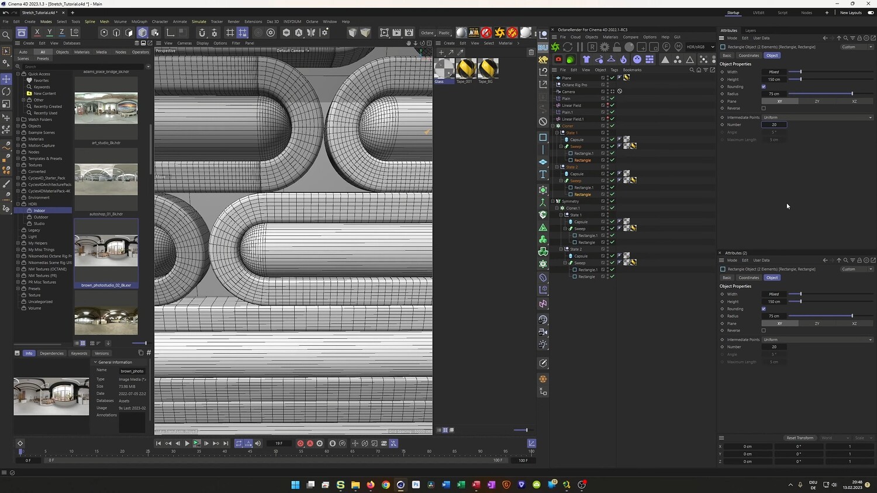This screenshot has height=493, width=877.
Task: Click New Layouts button
Action: click(x=851, y=13)
